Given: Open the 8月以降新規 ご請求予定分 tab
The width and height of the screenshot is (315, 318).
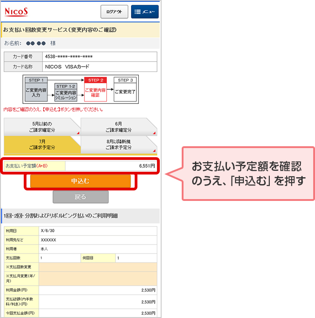Looking at the screenshot, I should tap(118, 144).
